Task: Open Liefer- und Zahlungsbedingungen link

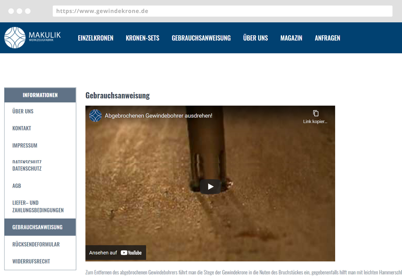Action: click(x=38, y=206)
